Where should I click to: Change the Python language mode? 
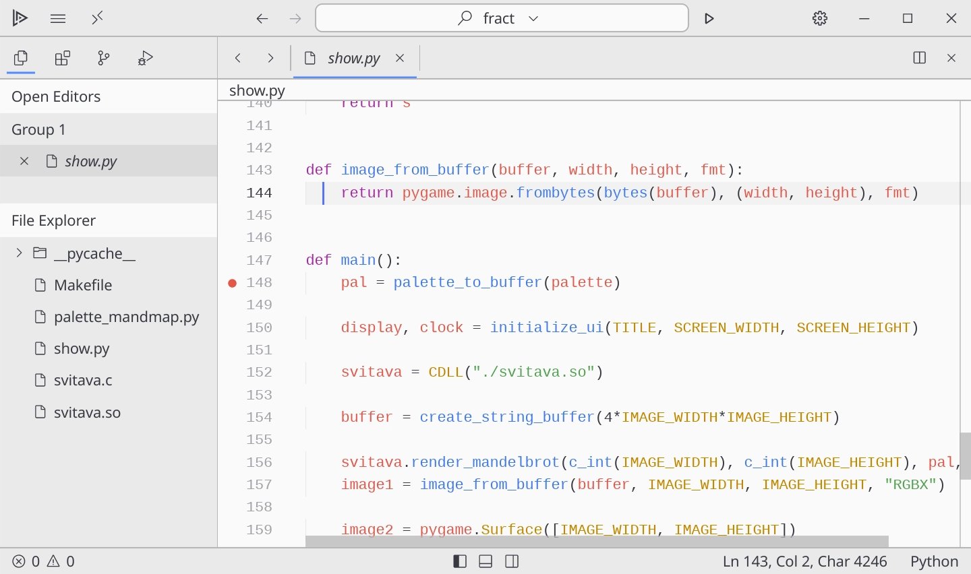pos(933,561)
